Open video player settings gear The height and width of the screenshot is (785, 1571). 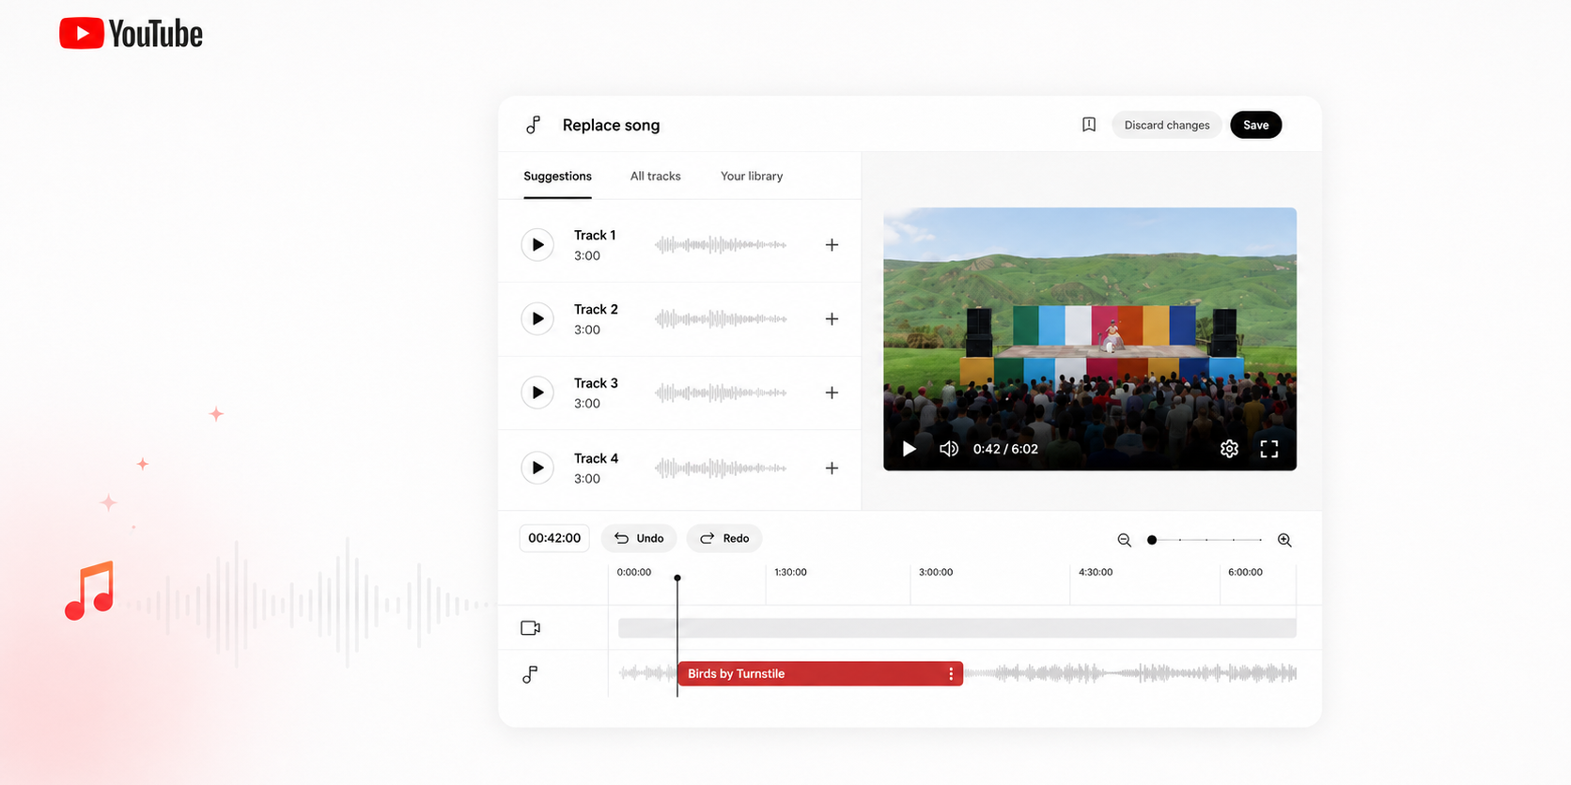pos(1229,449)
